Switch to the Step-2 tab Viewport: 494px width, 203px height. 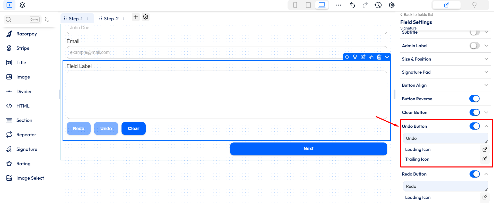[x=111, y=18]
